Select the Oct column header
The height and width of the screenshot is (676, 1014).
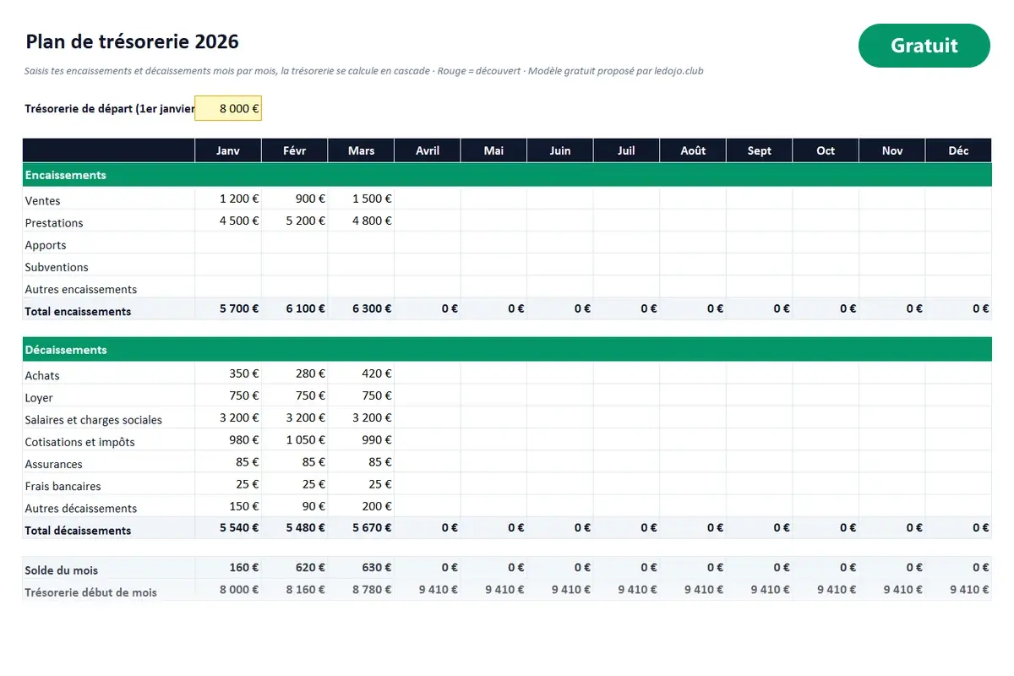[x=826, y=150]
